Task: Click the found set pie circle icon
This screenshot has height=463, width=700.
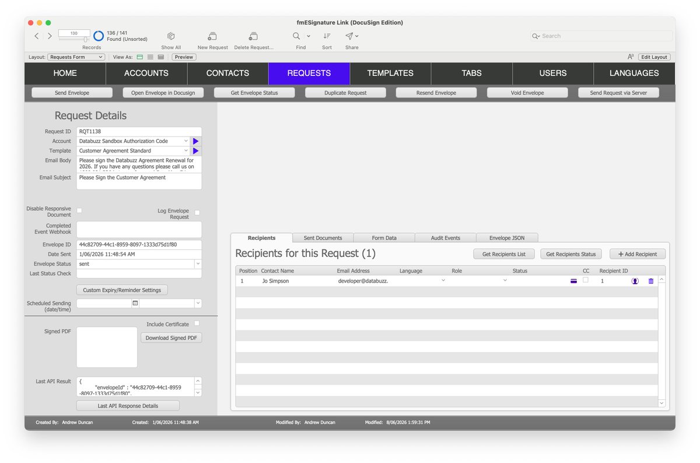Action: point(99,36)
